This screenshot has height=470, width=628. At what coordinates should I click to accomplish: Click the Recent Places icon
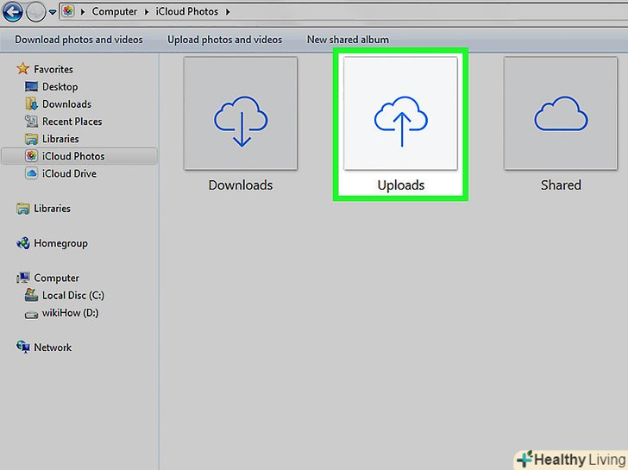(31, 121)
